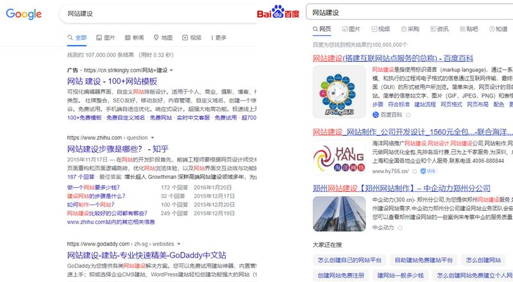The image size is (513, 282).
Task: Open dropdown arrow beside zhihu.com URL
Action: click(x=153, y=138)
